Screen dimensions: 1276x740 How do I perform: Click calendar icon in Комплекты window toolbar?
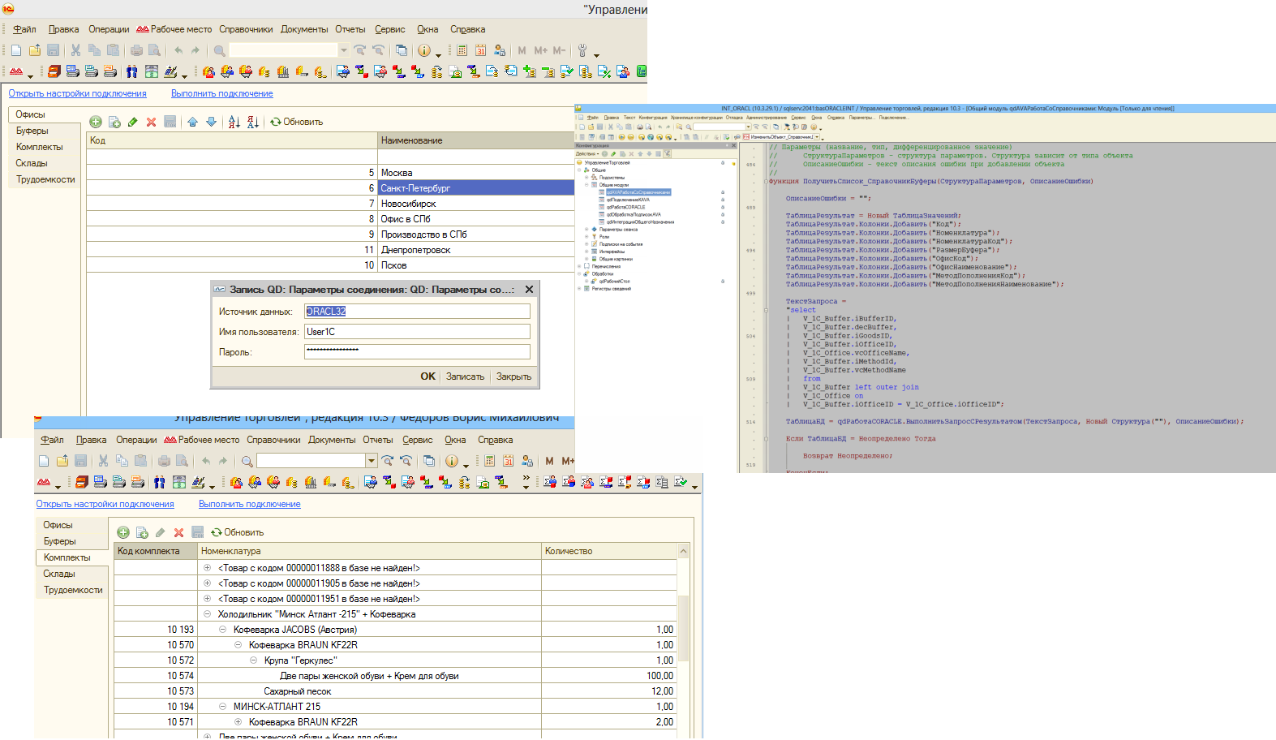pyautogui.click(x=508, y=461)
